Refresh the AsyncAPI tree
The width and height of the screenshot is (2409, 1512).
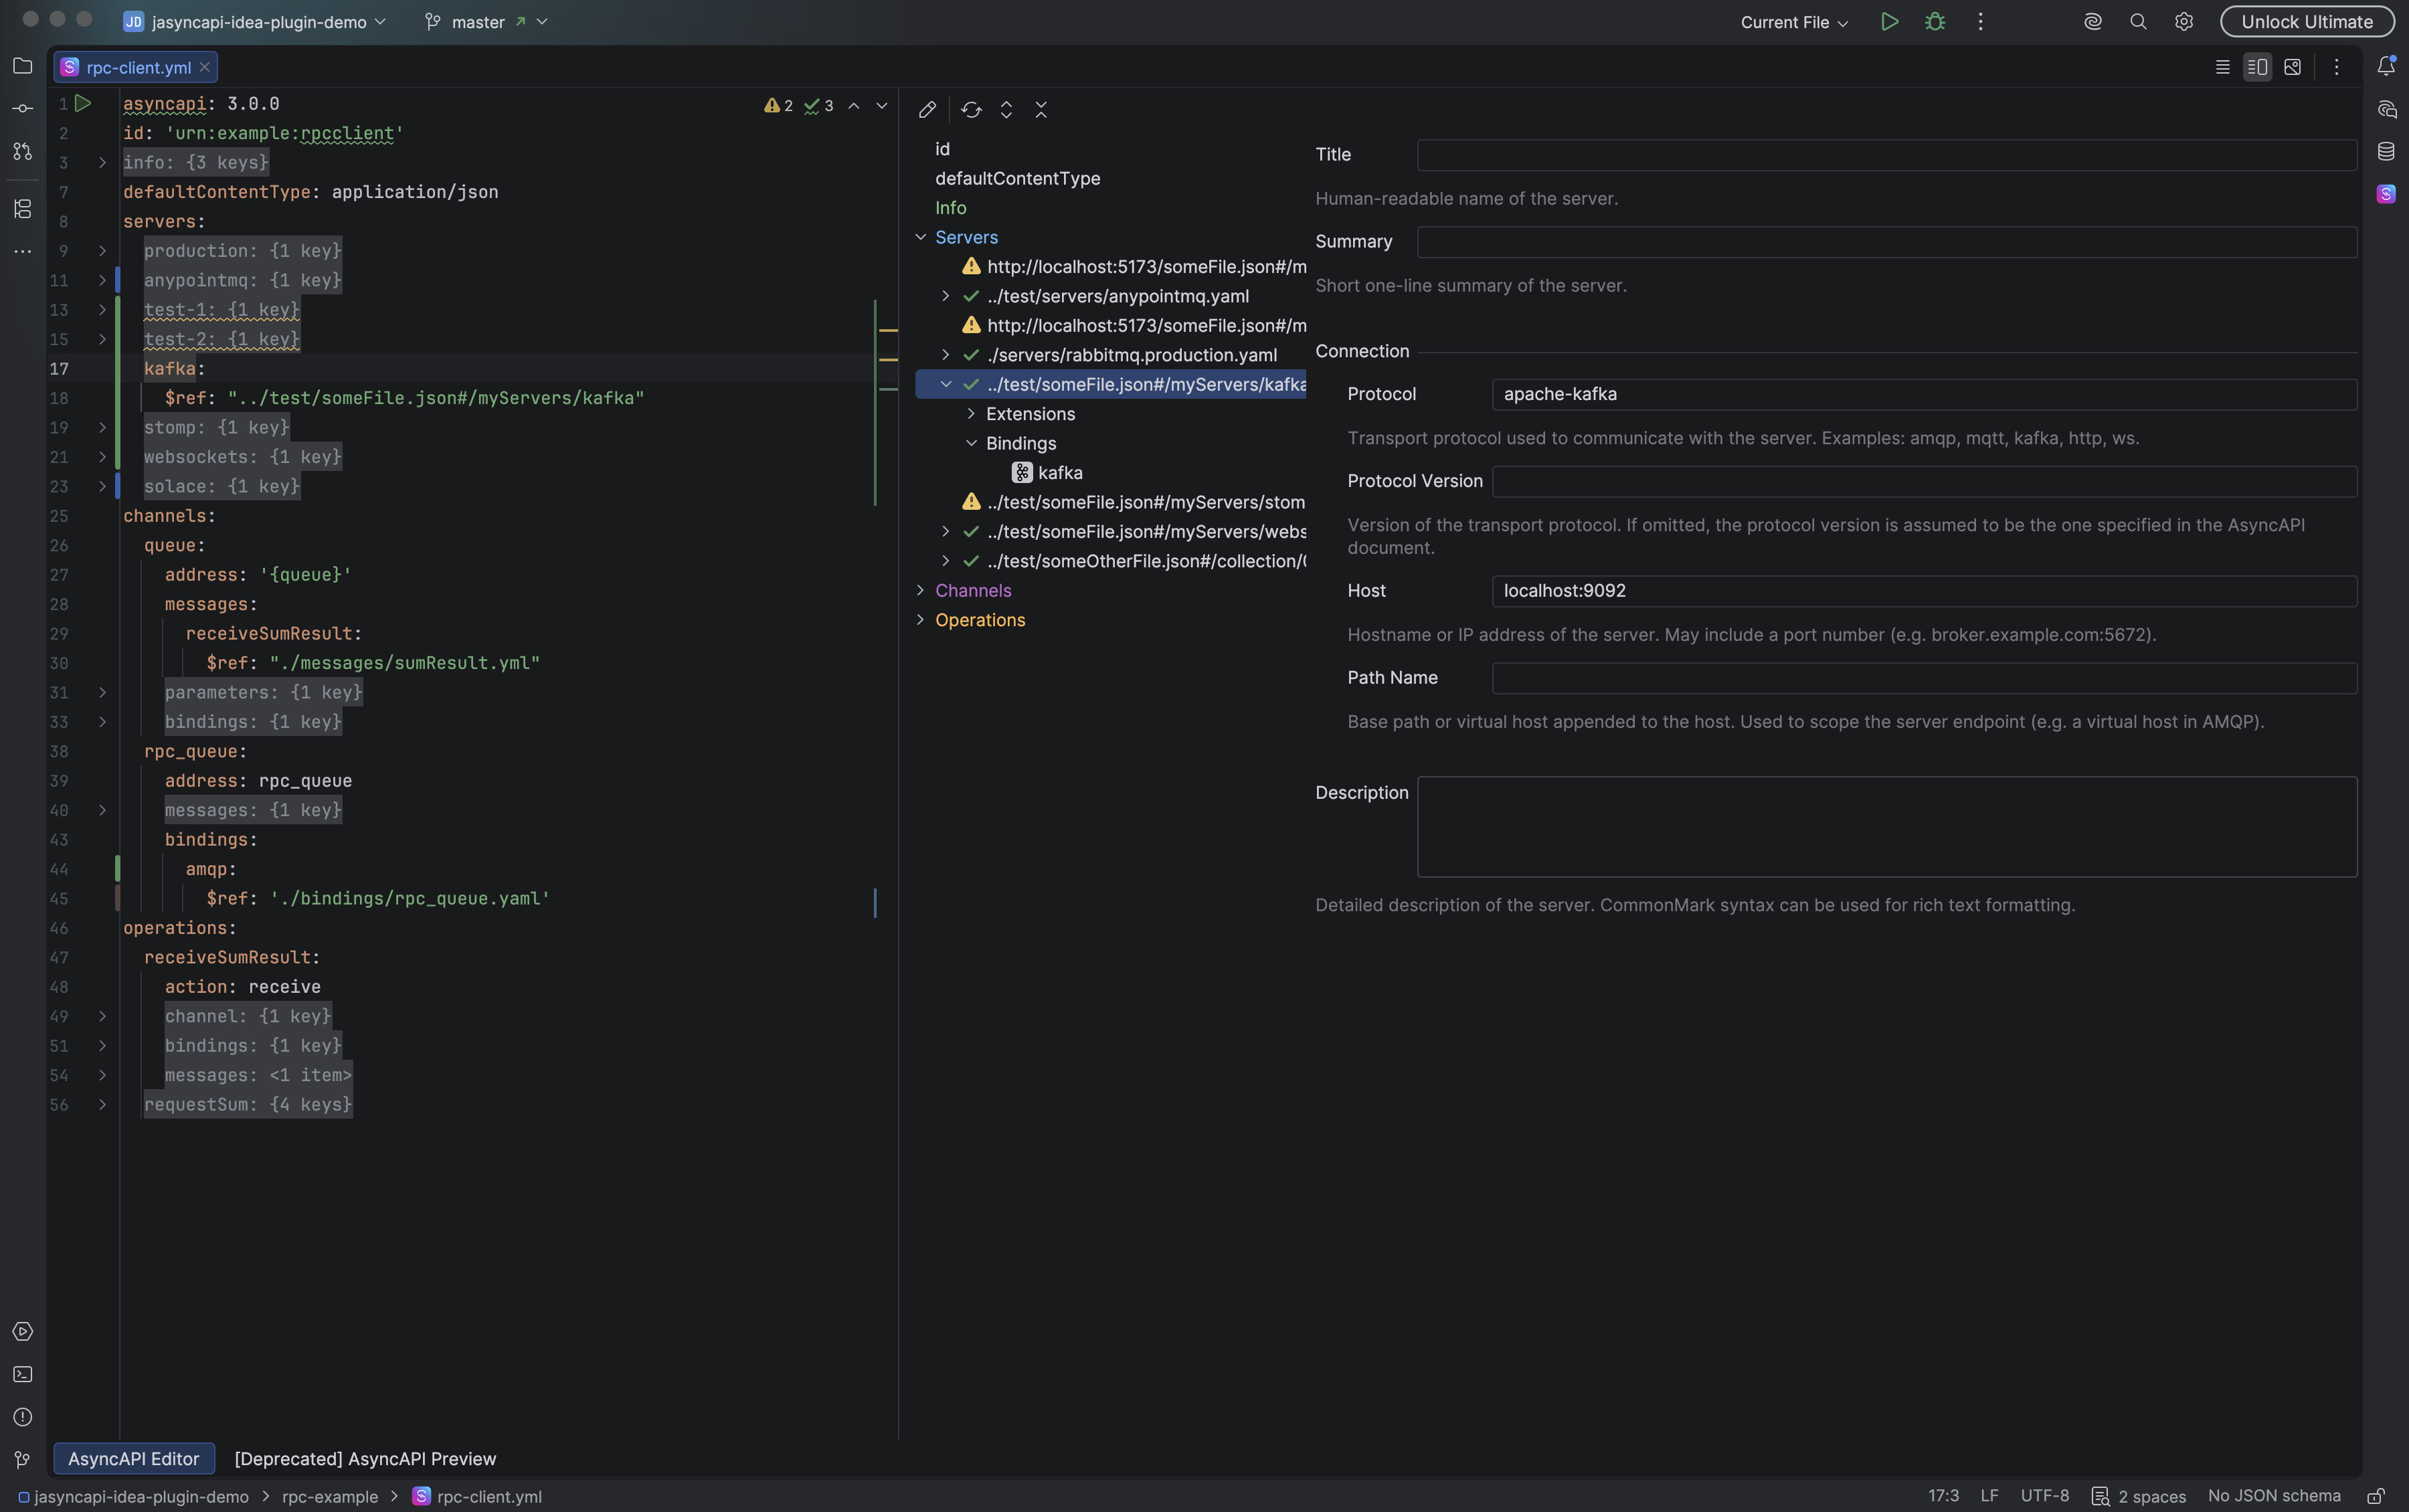(x=971, y=109)
